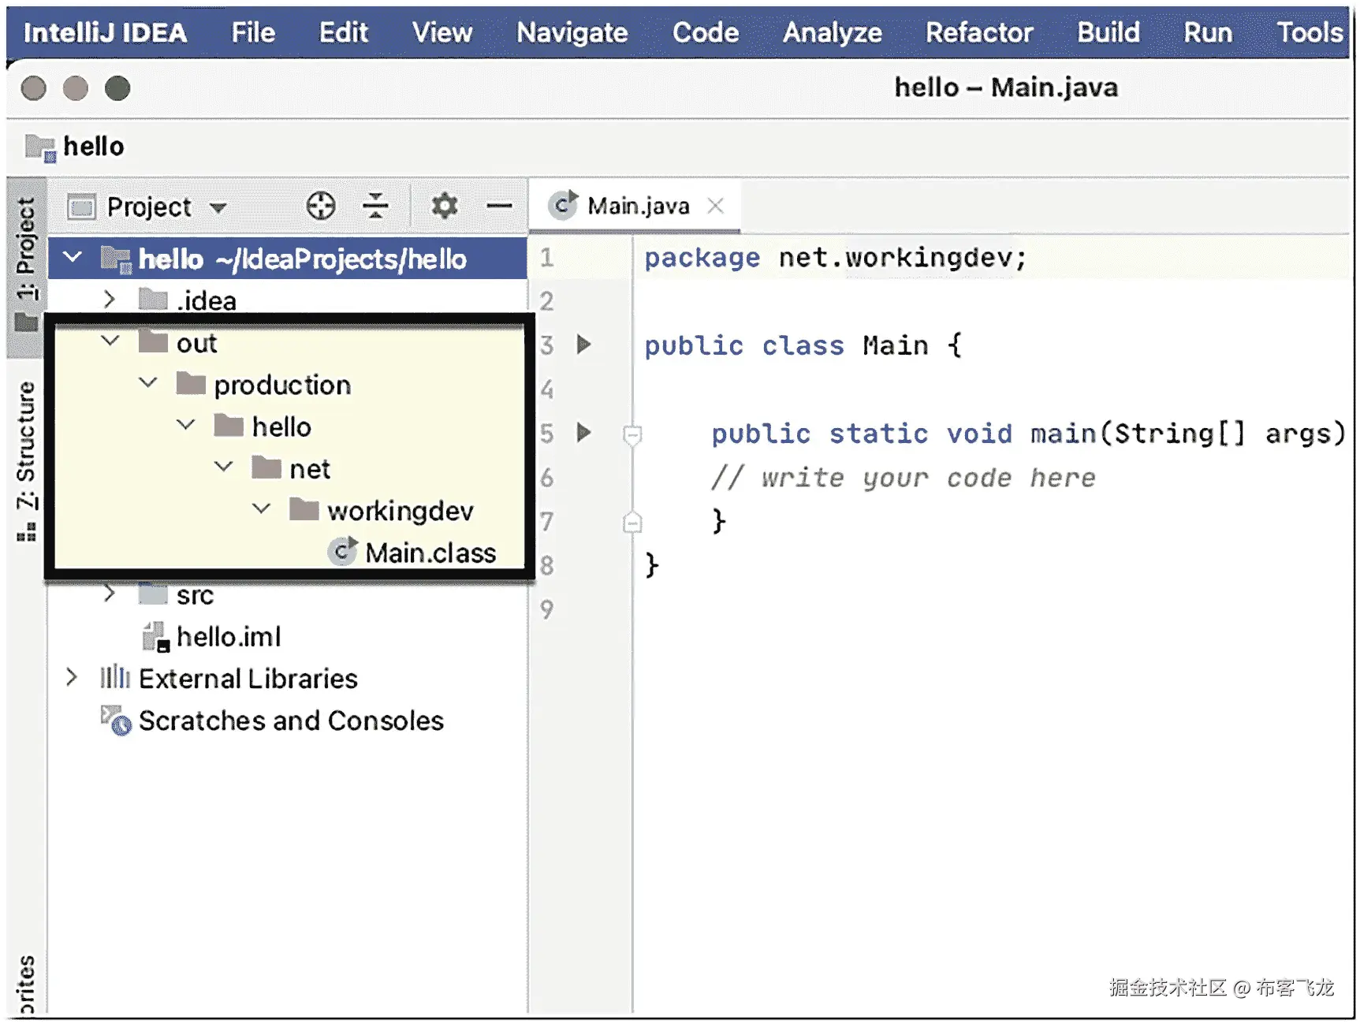Screen dimensions: 1360x1024
Task: Click the Main.java tab class icon
Action: click(x=564, y=206)
